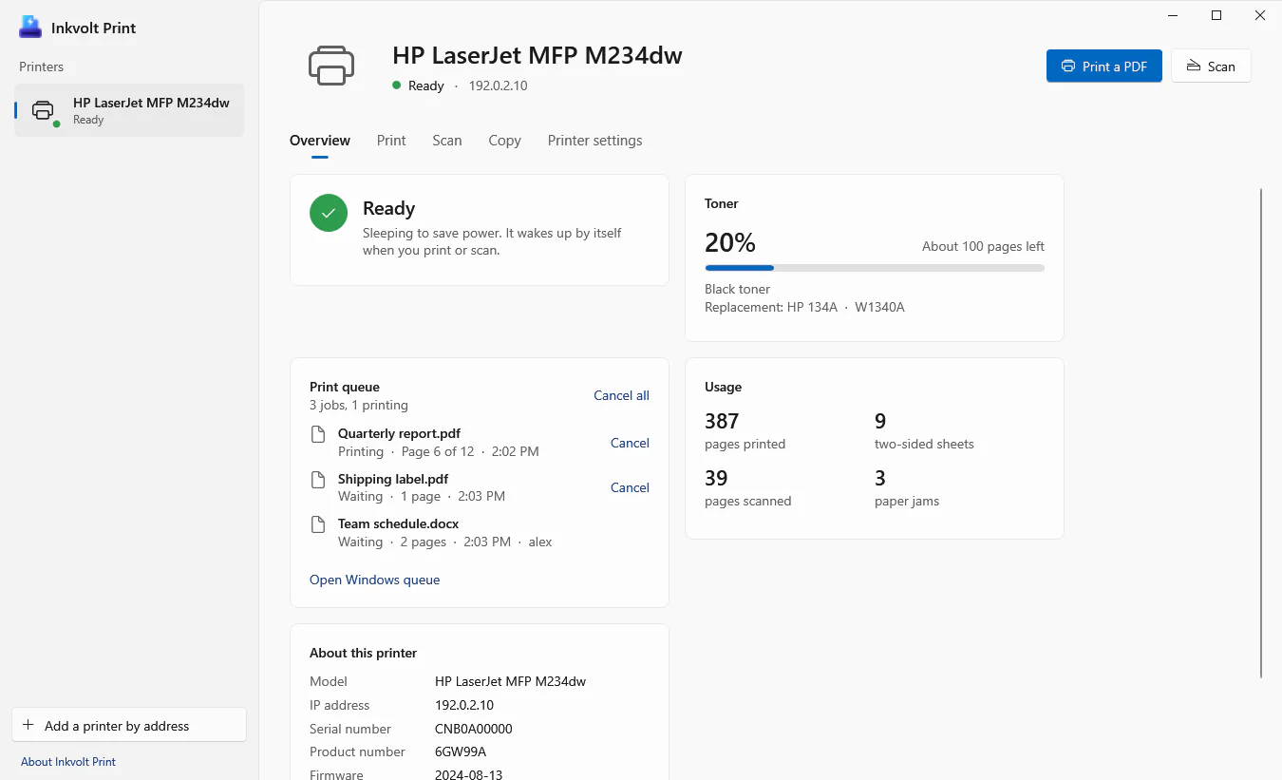Click Team schedule.docx job name

point(399,523)
